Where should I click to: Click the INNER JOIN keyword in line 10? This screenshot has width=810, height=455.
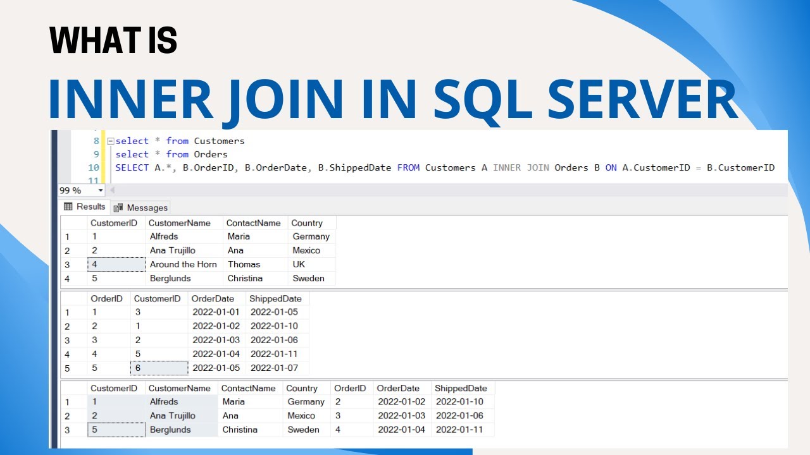521,167
